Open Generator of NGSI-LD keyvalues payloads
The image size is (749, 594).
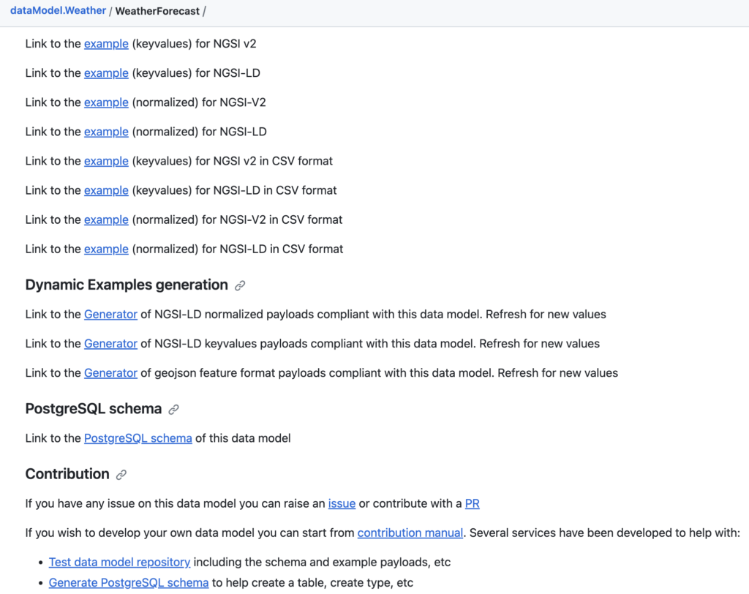tap(110, 344)
